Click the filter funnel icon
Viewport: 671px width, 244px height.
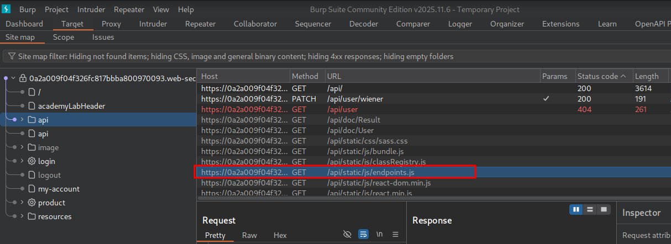pyautogui.click(x=12, y=56)
